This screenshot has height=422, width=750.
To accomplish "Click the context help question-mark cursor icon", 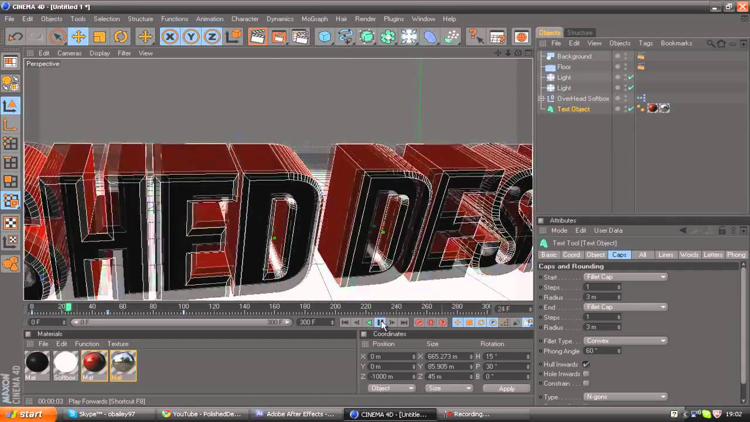I will pos(476,37).
